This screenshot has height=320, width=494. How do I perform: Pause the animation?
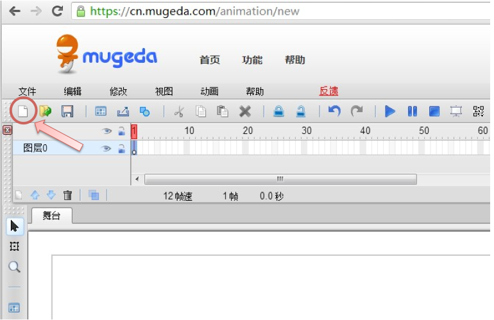pyautogui.click(x=412, y=111)
